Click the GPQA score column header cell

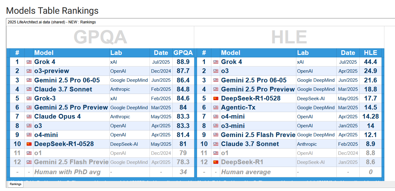click(183, 53)
